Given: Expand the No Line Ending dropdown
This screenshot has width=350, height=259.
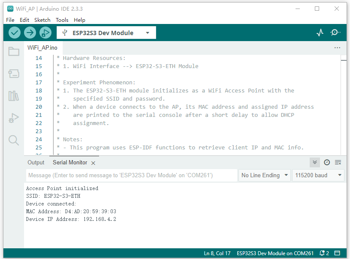Looking at the screenshot, I should click(x=264, y=175).
